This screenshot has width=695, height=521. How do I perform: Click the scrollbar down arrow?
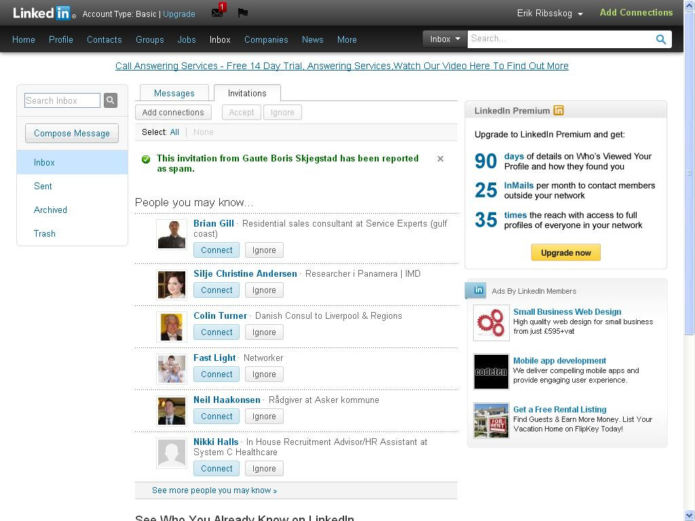(x=690, y=516)
